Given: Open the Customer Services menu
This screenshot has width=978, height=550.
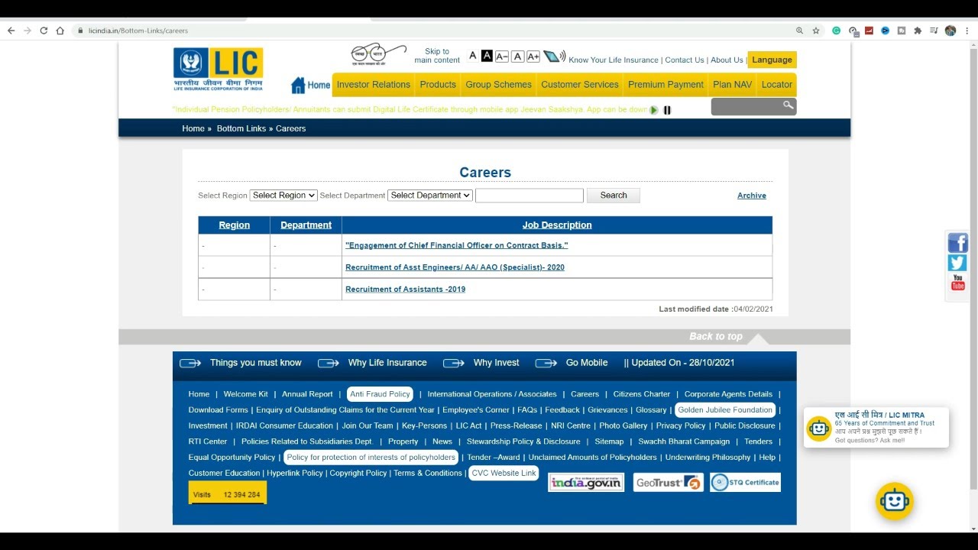Looking at the screenshot, I should tap(580, 85).
